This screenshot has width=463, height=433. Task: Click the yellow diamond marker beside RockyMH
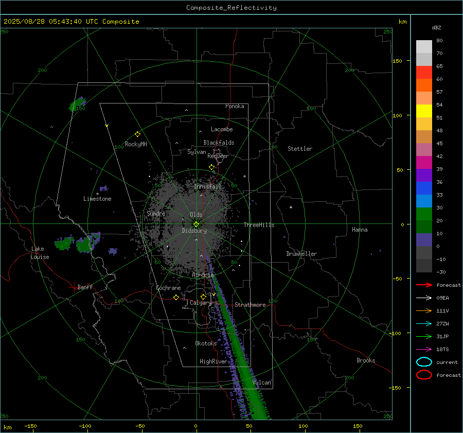point(137,134)
